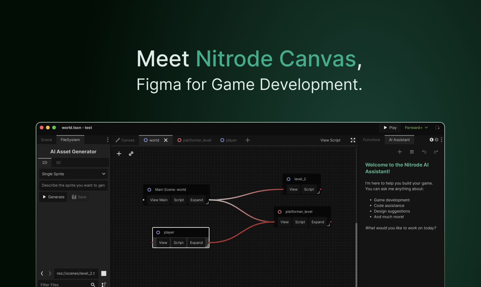This screenshot has width=481, height=287.
Task: Click output port of platformer_level node
Action: tap(331, 222)
